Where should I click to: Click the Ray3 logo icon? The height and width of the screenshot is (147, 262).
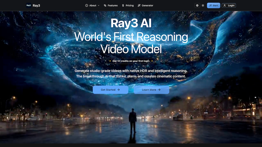tap(29, 5)
